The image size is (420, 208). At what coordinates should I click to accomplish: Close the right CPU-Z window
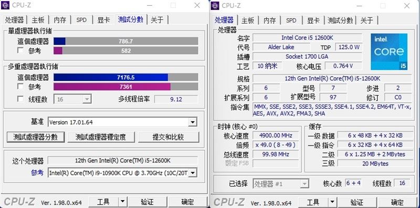pos(407,5)
